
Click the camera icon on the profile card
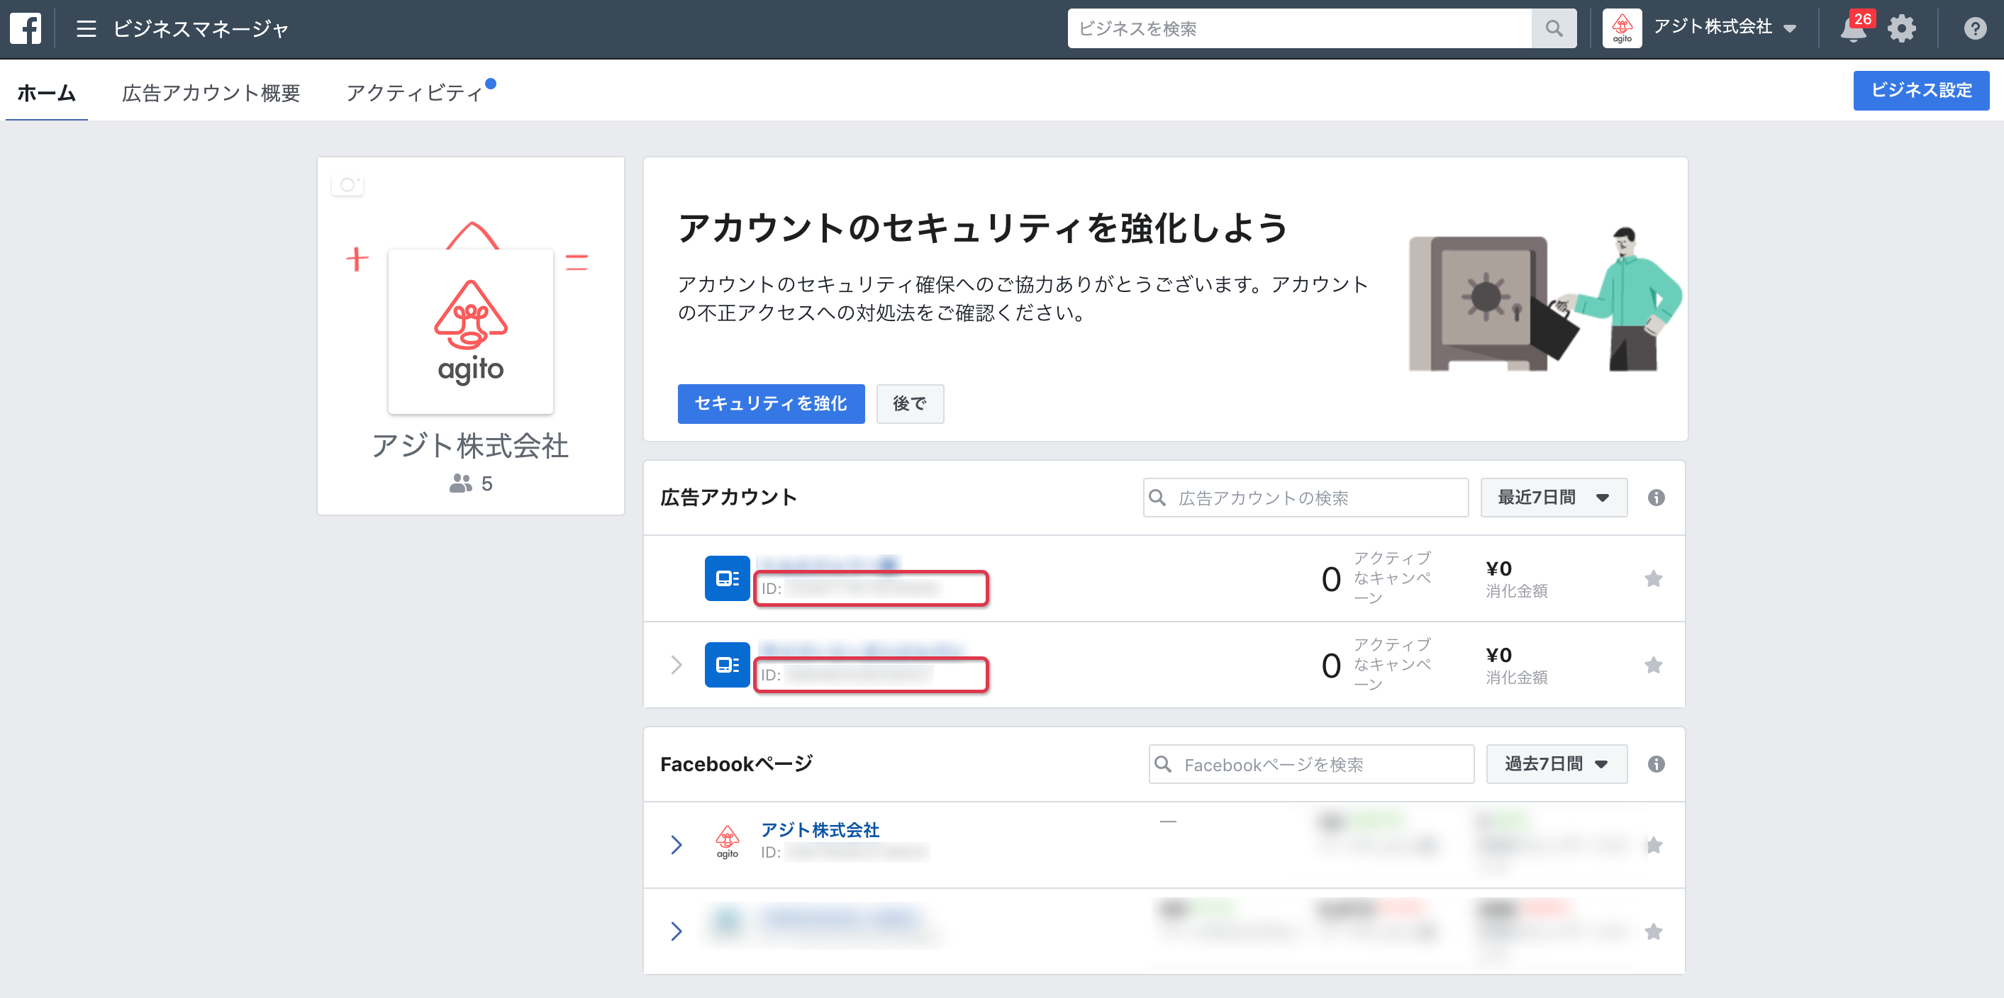click(347, 184)
